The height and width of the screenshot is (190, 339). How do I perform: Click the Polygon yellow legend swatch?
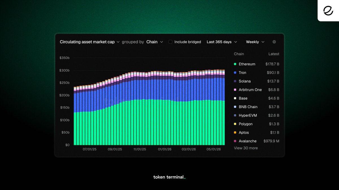coord(235,124)
